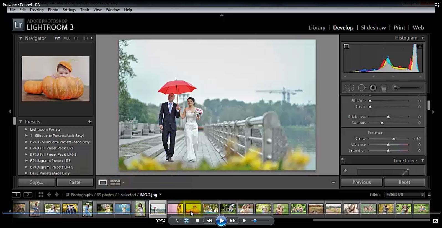Expand BP4U Fall Preset Pack! LR3 folder
The height and width of the screenshot is (228, 442).
[26, 148]
